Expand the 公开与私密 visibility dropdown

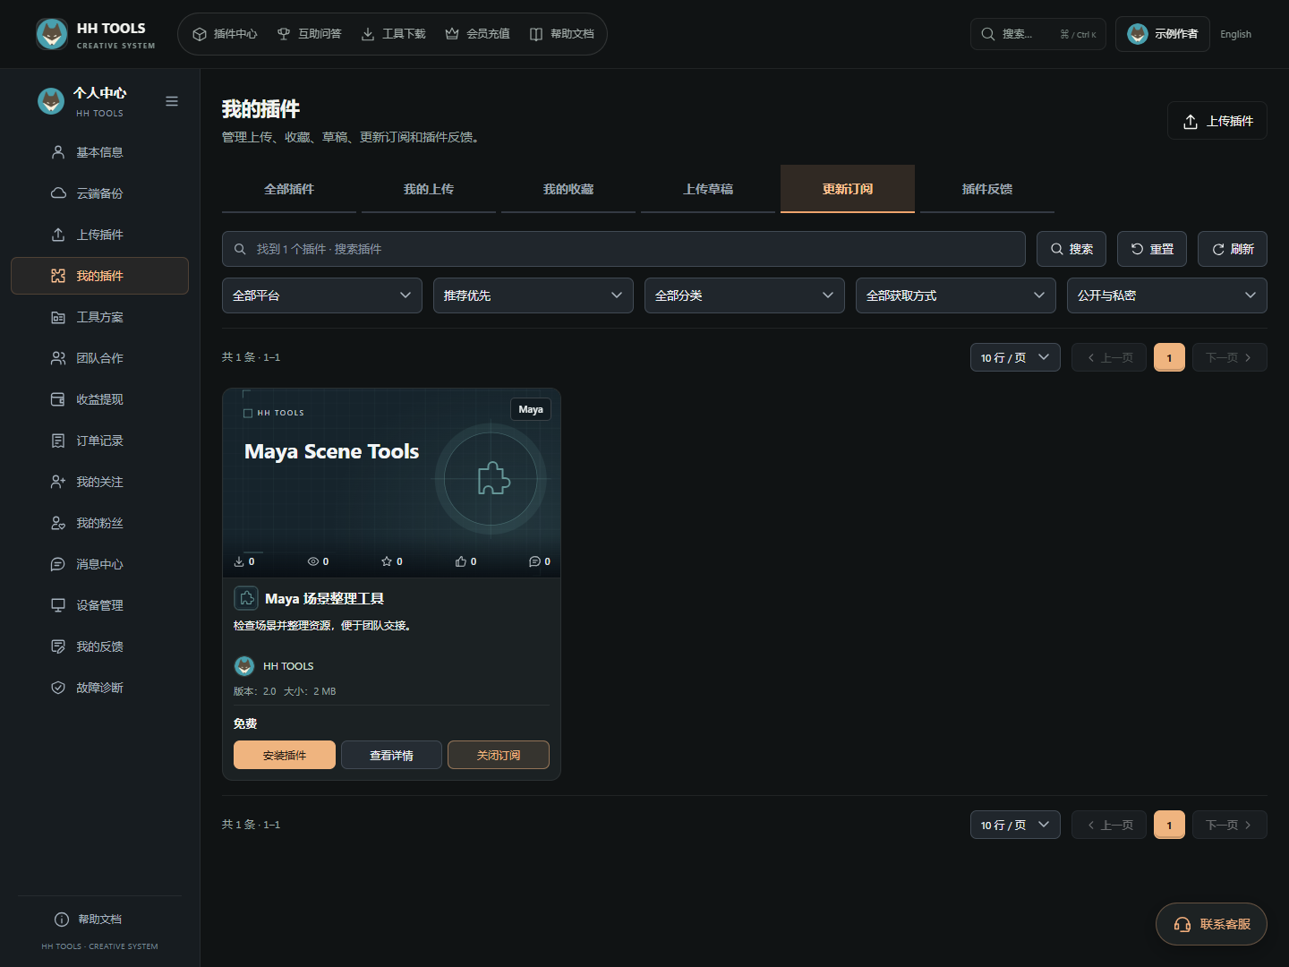click(1167, 295)
